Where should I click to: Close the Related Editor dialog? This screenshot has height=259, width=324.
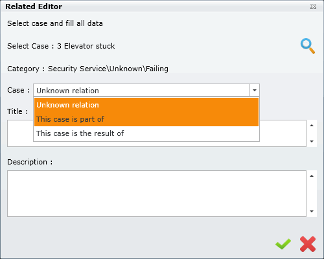[x=313, y=6]
